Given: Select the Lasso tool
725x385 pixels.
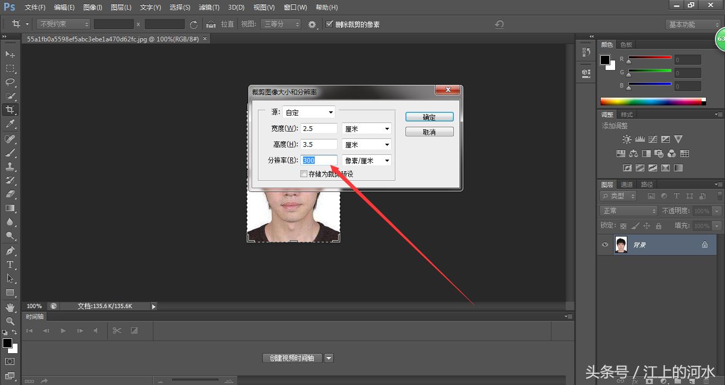Looking at the screenshot, I should [10, 82].
